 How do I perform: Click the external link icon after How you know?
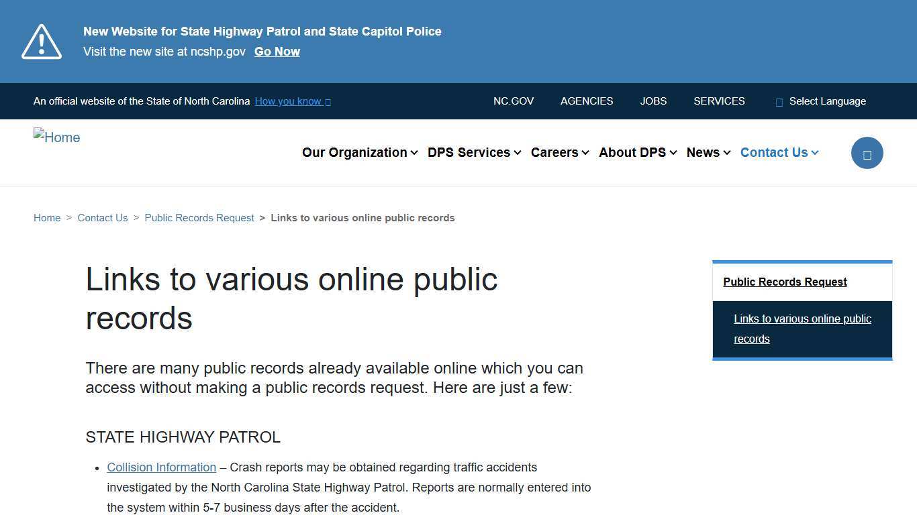coord(327,101)
